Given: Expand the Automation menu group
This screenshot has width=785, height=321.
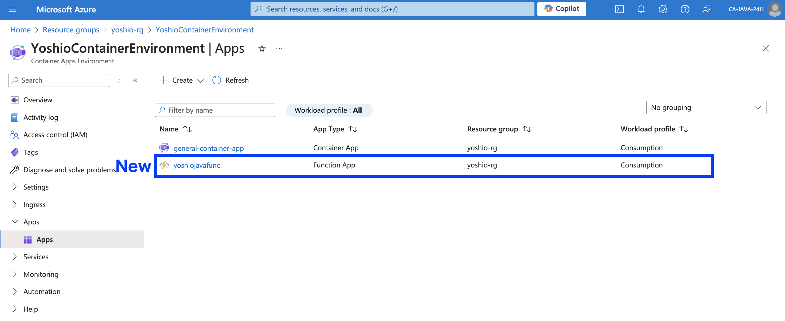Looking at the screenshot, I should click(x=15, y=292).
